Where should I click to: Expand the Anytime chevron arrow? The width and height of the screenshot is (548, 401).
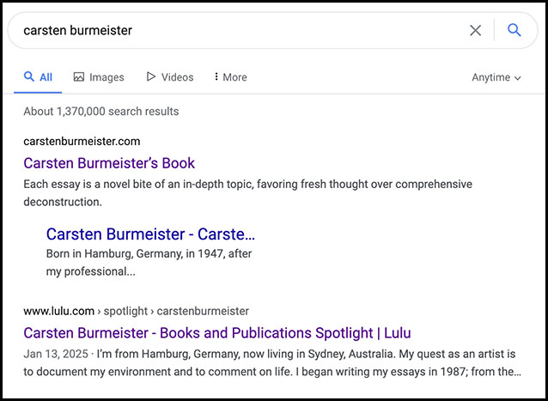click(x=518, y=78)
